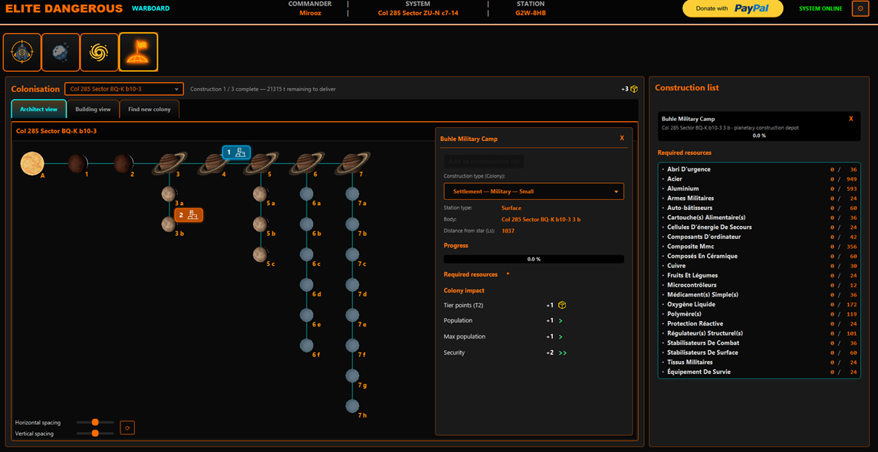Click the Horizontal spacing slider
878x452 pixels.
click(95, 422)
